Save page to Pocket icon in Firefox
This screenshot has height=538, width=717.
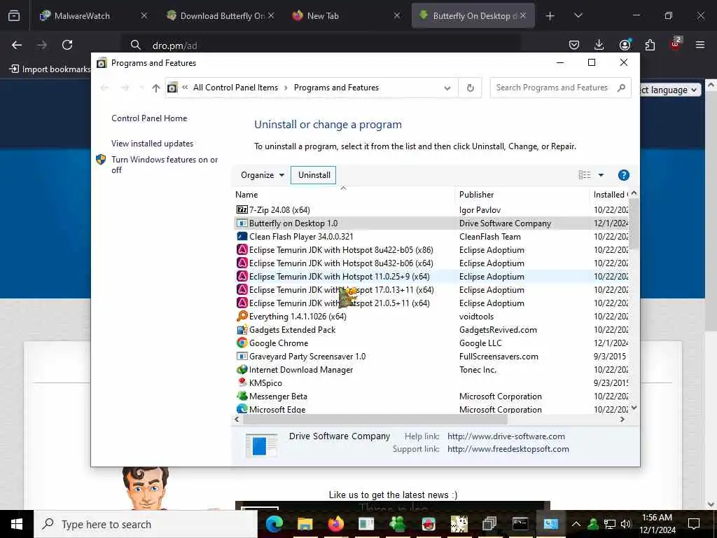pos(574,45)
